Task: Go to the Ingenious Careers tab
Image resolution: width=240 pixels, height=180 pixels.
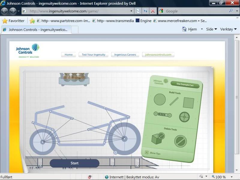Action: (x=125, y=55)
